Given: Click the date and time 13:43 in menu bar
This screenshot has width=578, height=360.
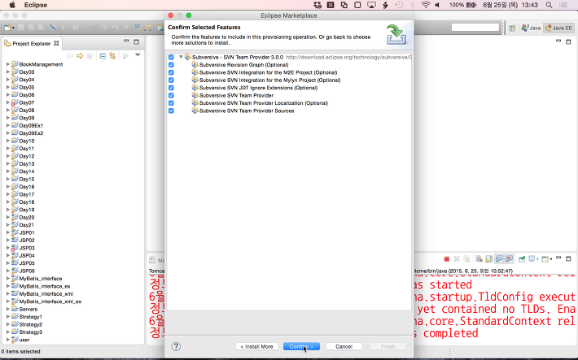Looking at the screenshot, I should pos(510,5).
